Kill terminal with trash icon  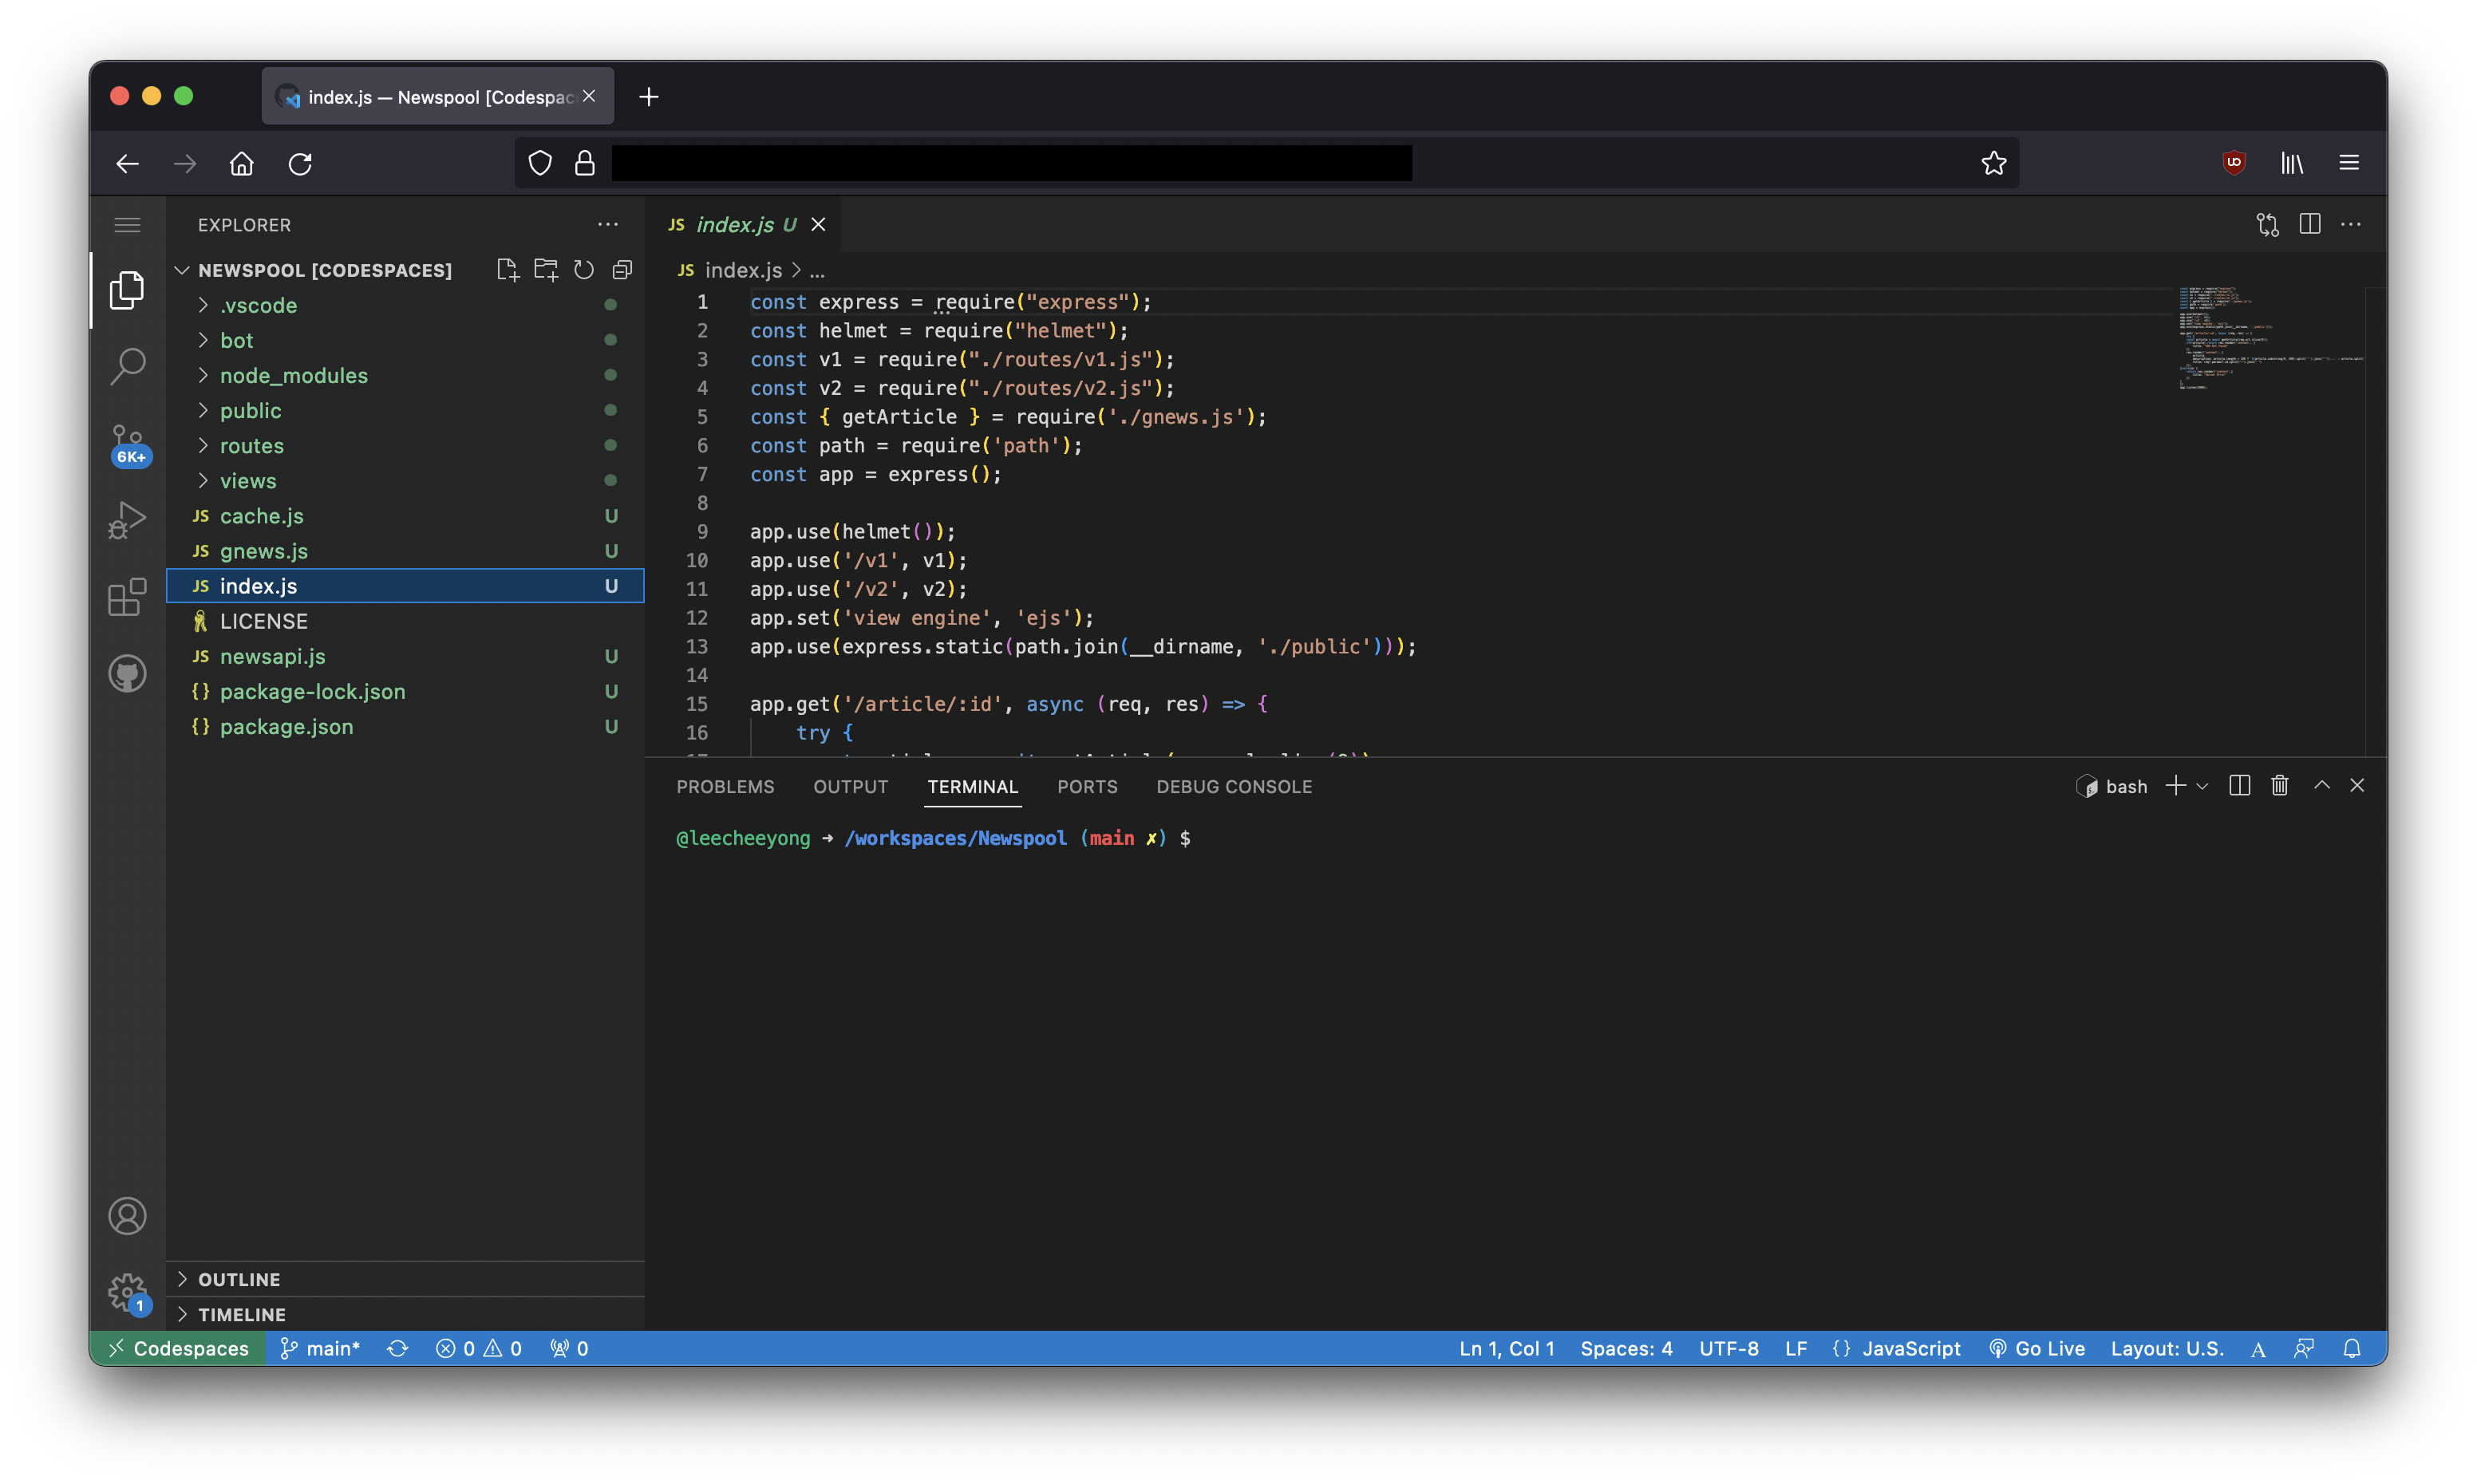tap(2279, 786)
